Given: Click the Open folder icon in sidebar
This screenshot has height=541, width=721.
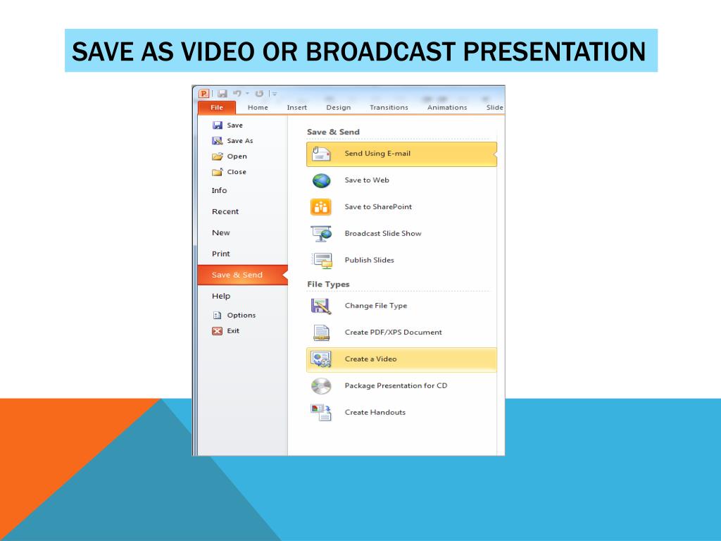Looking at the screenshot, I should 218,156.
